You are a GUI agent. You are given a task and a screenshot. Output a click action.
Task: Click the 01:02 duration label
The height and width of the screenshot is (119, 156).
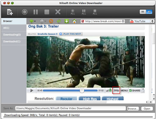coord(101,91)
